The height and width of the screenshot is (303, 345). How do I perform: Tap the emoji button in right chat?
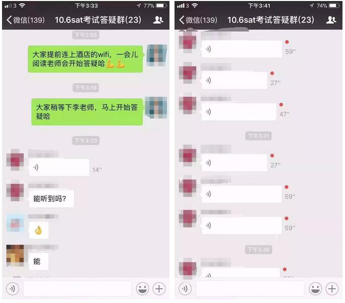tap(315, 288)
